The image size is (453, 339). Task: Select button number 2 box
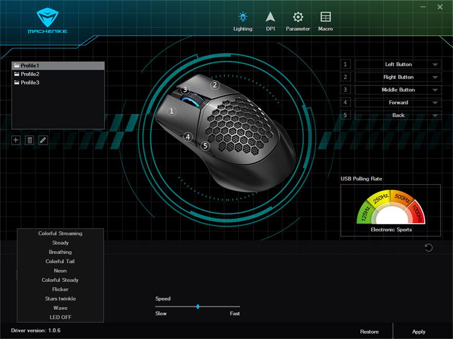pyautogui.click(x=345, y=77)
